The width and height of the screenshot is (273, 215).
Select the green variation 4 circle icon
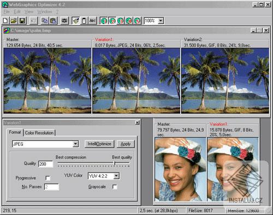pyautogui.click(x=129, y=21)
